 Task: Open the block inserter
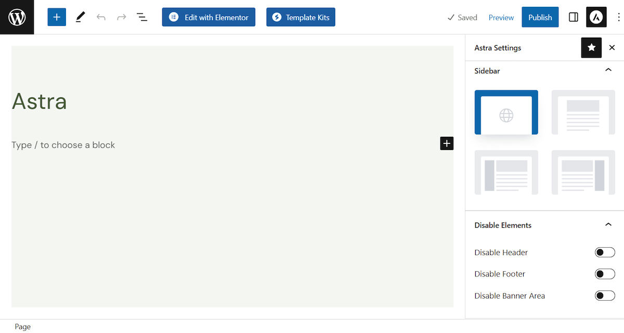click(56, 17)
